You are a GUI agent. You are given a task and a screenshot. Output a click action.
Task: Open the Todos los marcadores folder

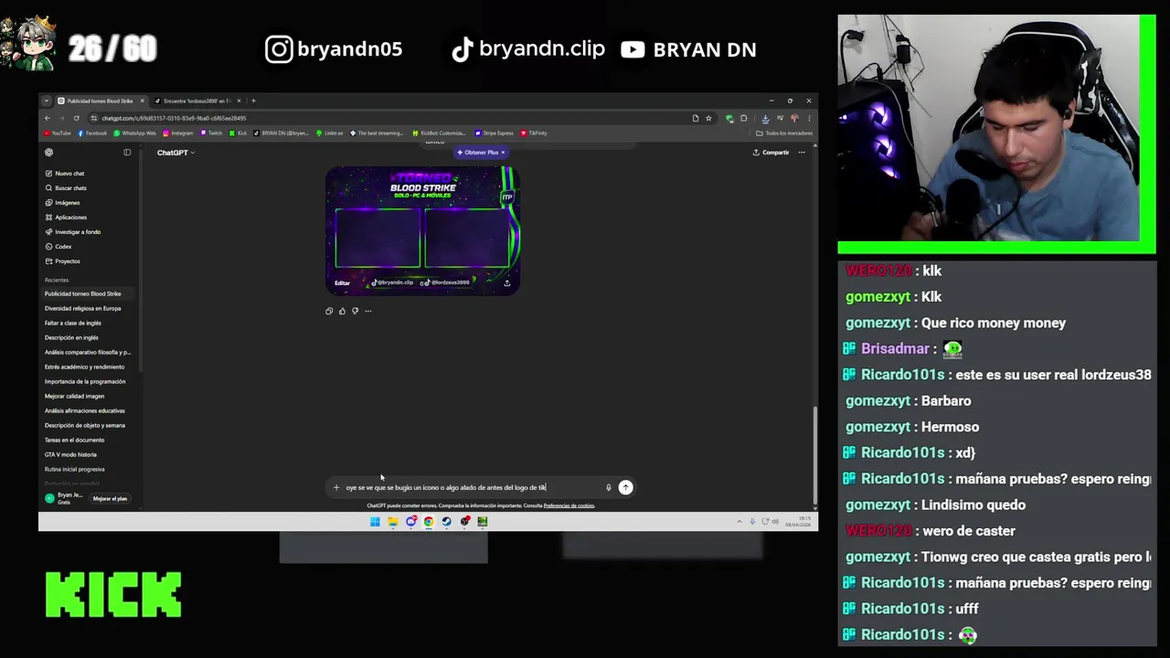[783, 133]
